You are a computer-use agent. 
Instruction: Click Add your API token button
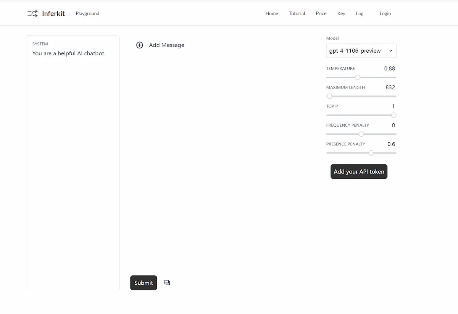pos(359,171)
